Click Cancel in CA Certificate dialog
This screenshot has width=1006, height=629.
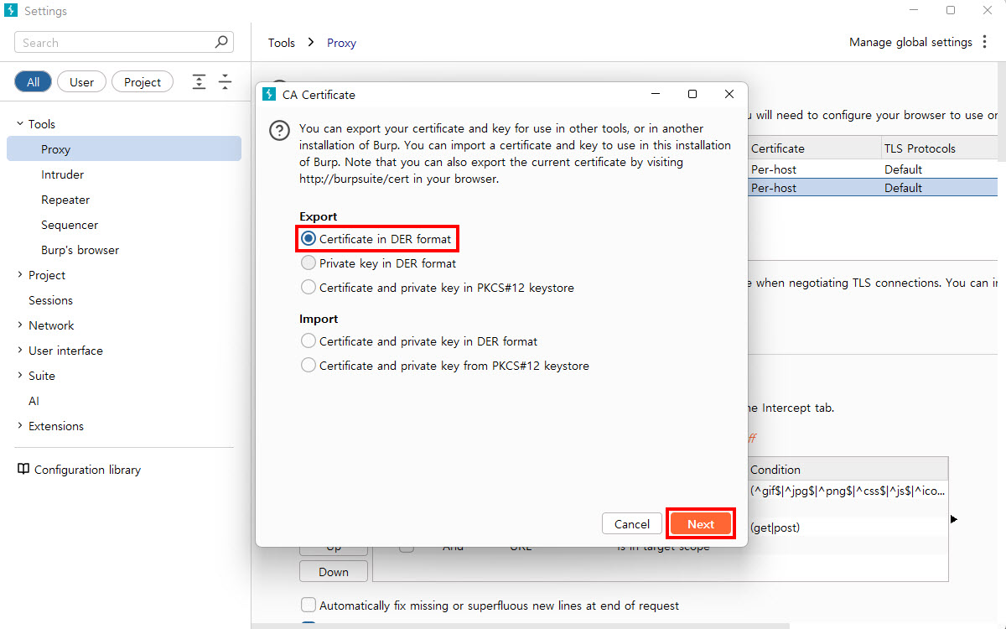632,524
